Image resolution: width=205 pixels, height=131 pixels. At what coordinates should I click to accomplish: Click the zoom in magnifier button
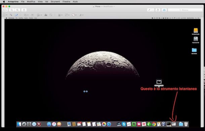point(17,10)
